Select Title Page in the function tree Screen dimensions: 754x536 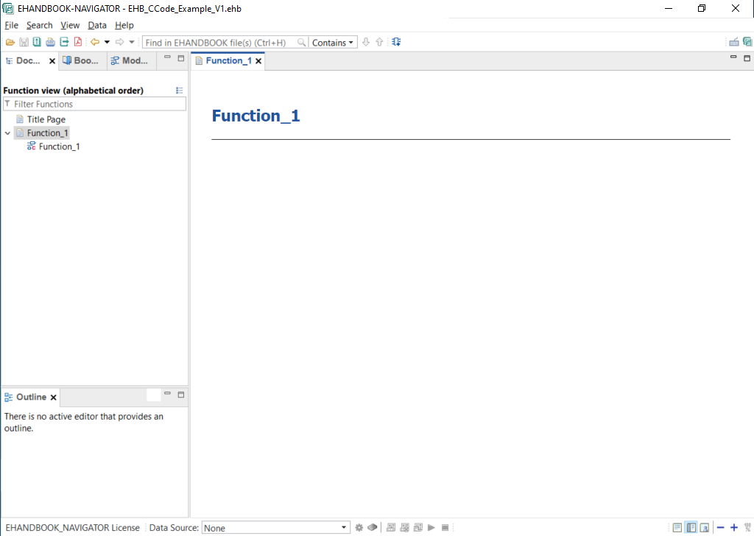46,119
